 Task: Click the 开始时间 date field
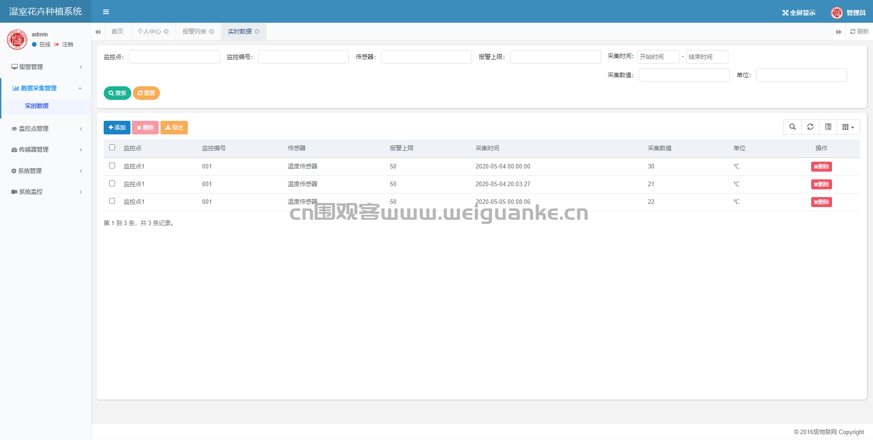click(x=658, y=57)
